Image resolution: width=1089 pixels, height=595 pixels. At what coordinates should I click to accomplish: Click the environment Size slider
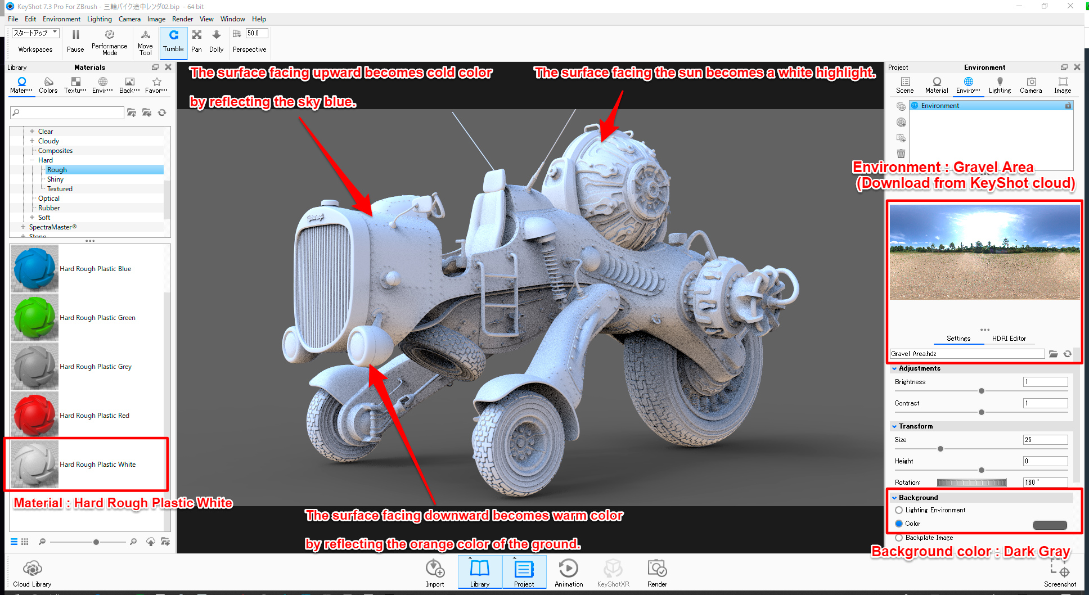[981, 449]
